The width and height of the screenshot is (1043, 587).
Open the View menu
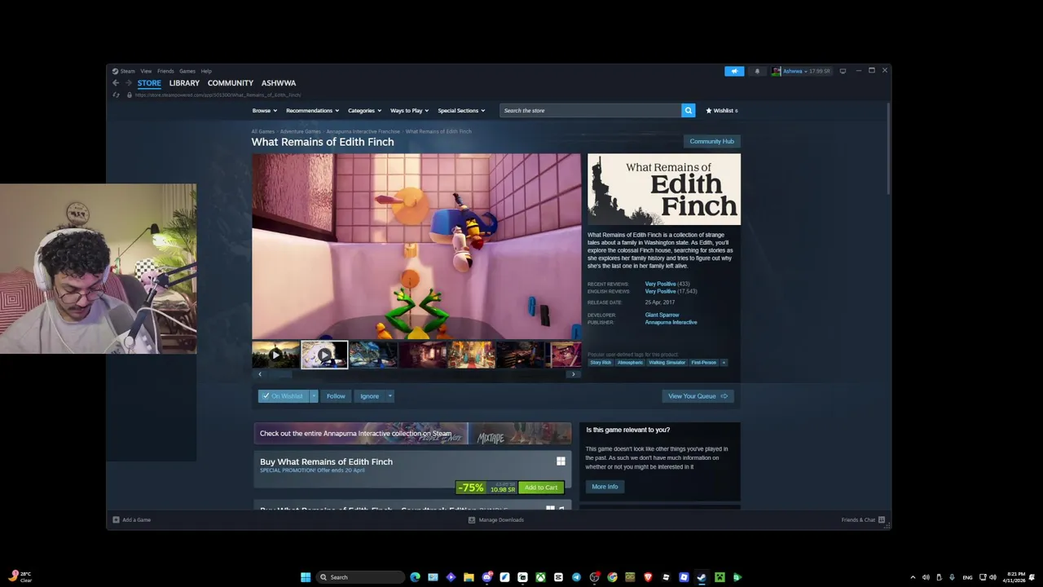pyautogui.click(x=146, y=71)
